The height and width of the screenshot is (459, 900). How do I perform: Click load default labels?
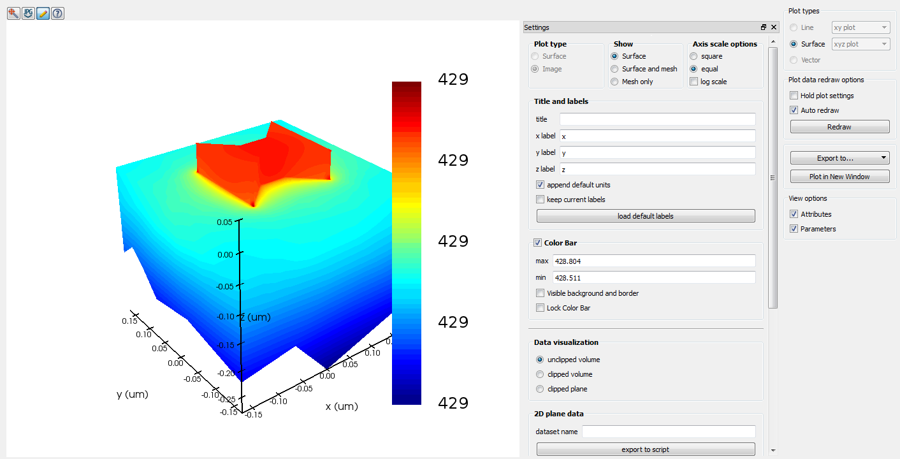[645, 215]
